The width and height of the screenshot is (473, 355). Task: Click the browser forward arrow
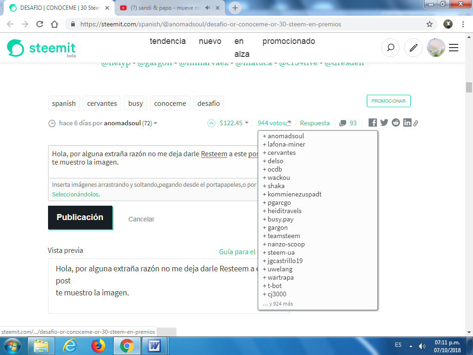coord(25,24)
